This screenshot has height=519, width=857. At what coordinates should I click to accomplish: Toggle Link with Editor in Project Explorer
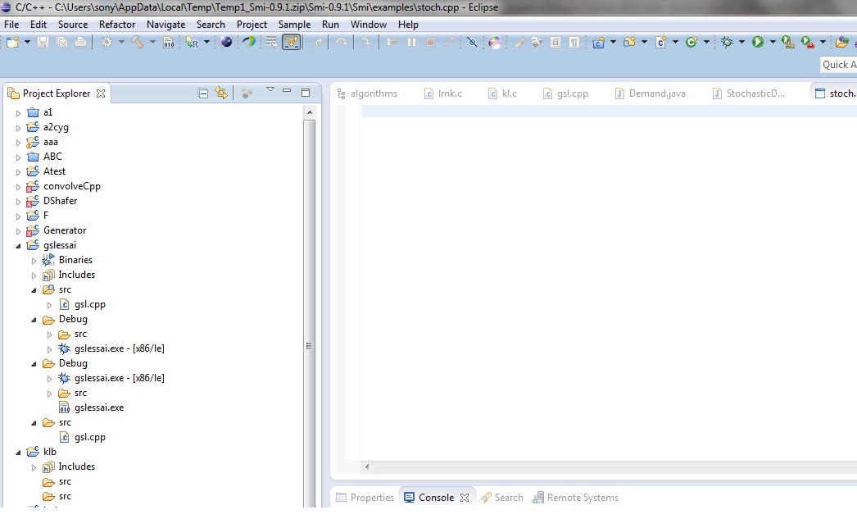pyautogui.click(x=221, y=93)
